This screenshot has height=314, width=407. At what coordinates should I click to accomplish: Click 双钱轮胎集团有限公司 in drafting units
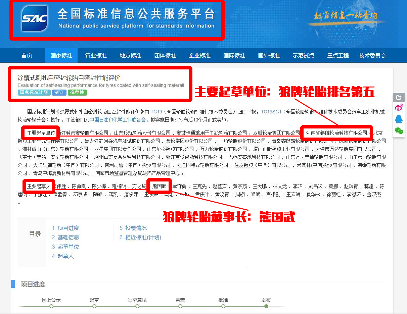tap(276, 133)
